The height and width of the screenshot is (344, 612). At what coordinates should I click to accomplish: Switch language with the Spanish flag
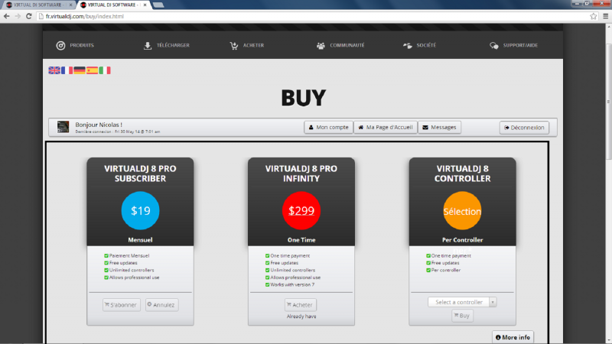pyautogui.click(x=92, y=70)
